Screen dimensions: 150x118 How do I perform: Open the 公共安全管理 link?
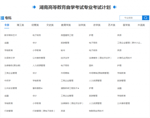point(10,88)
